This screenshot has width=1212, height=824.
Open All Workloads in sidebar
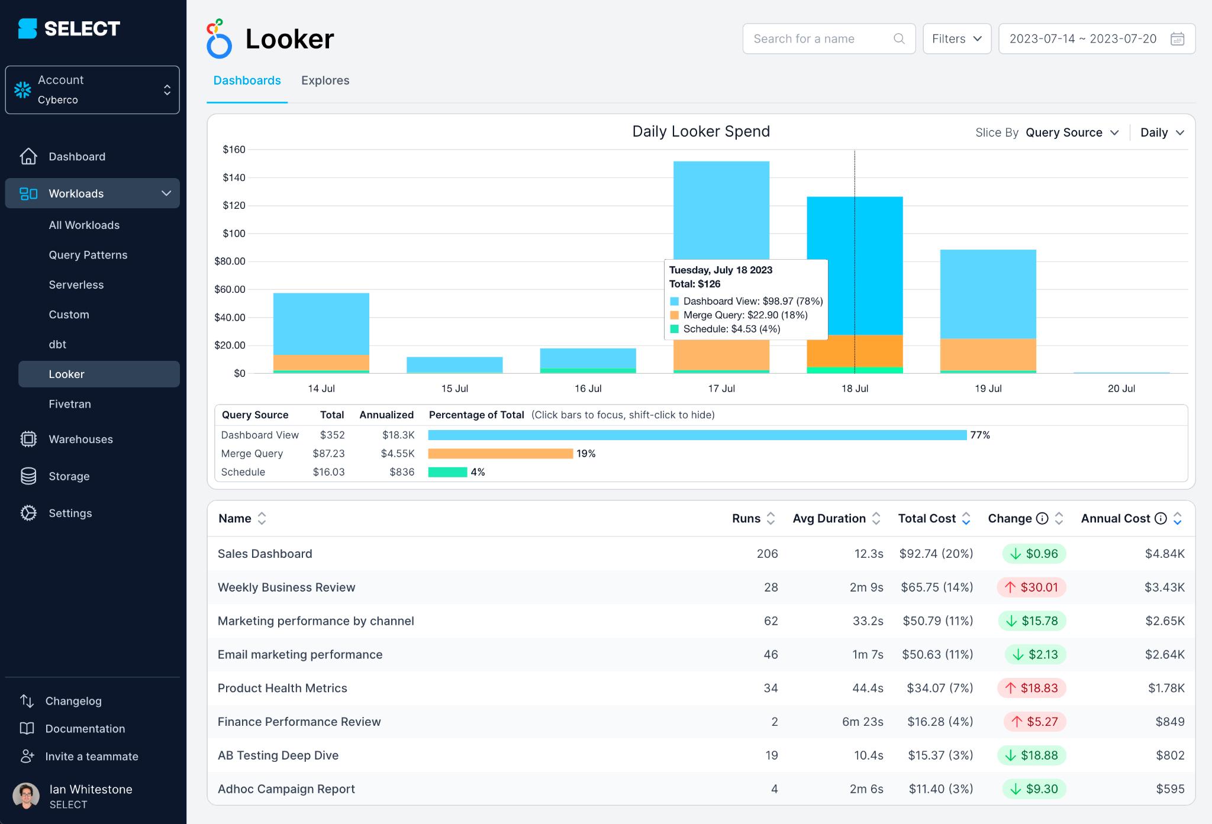[x=84, y=225]
